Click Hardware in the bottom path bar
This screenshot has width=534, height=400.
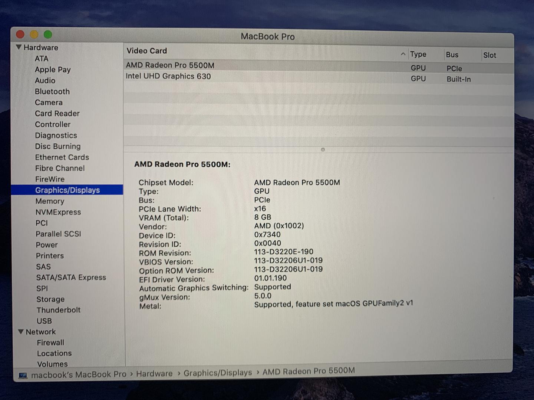[x=154, y=374]
